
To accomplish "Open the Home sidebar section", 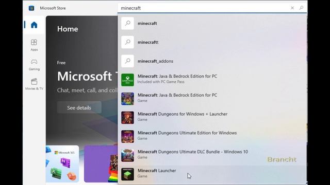I will (34, 25).
